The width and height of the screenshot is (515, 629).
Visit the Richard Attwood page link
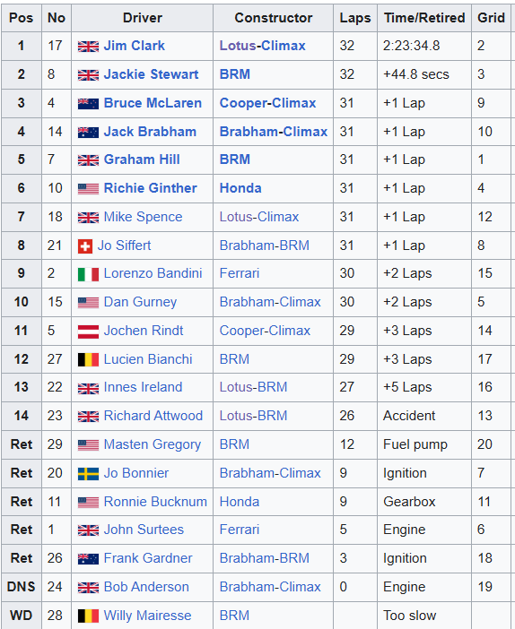coord(153,416)
